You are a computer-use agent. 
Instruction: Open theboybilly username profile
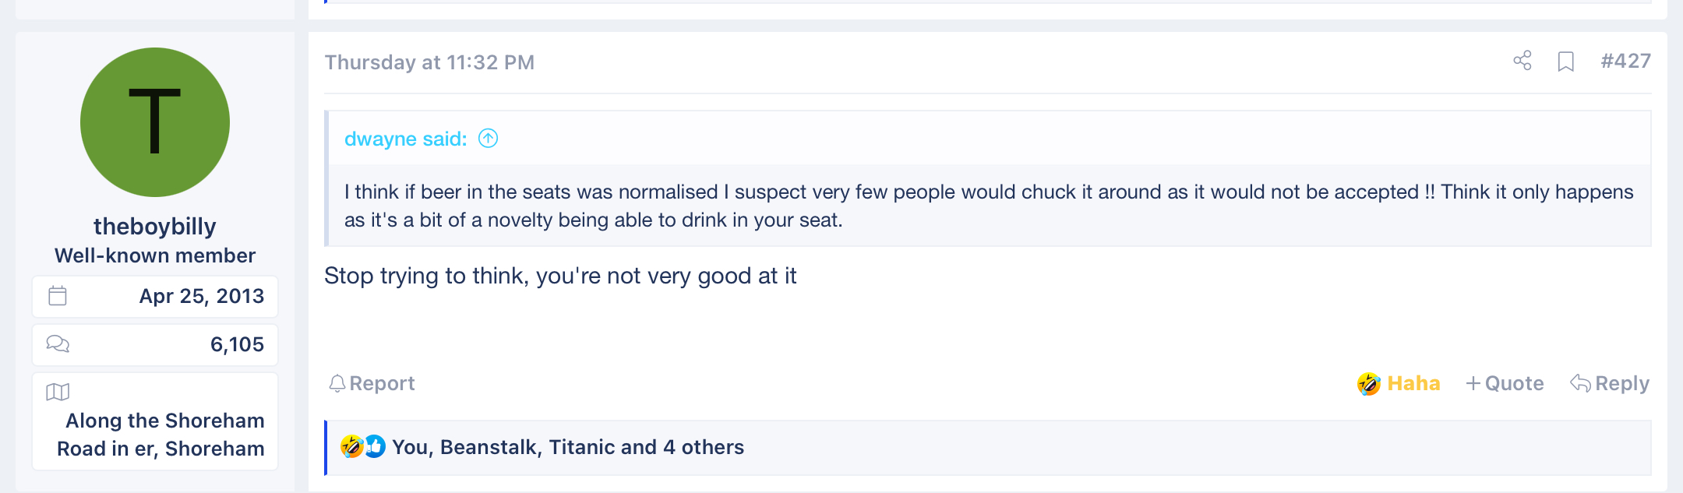click(155, 226)
